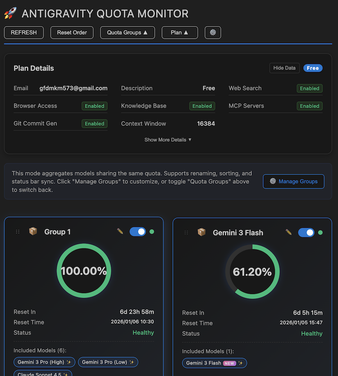This screenshot has height=376, width=338.
Task: Click the package icon on Gemini 3 Flash card
Action: click(x=201, y=232)
